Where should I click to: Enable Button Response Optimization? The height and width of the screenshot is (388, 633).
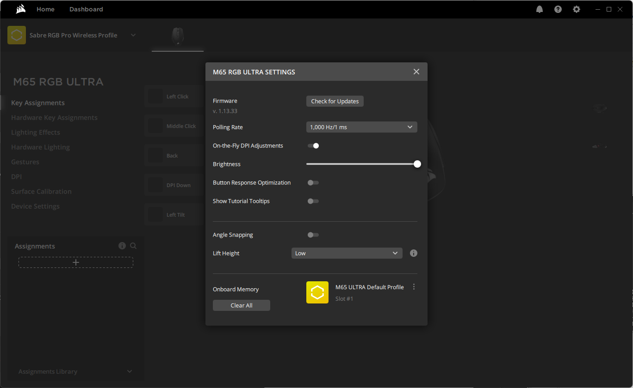313,182
